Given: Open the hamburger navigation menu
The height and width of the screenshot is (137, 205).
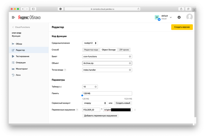Looking at the screenshot, I should pyautogui.click(x=13, y=17).
